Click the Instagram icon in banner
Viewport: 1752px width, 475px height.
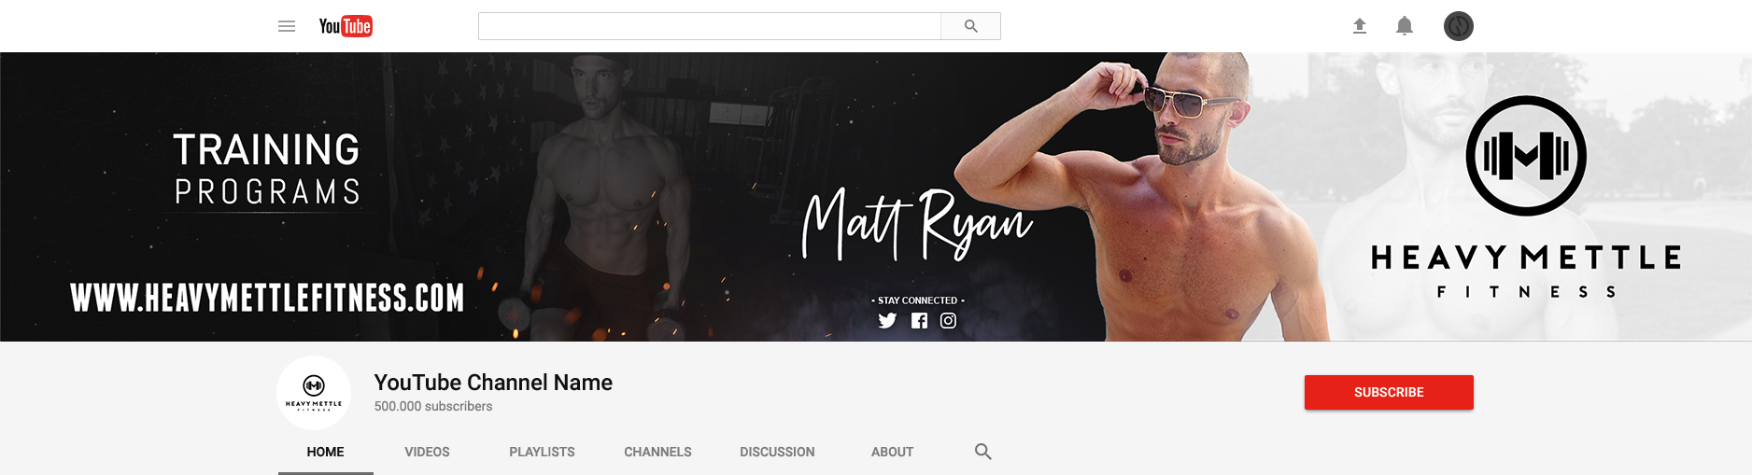pyautogui.click(x=948, y=321)
